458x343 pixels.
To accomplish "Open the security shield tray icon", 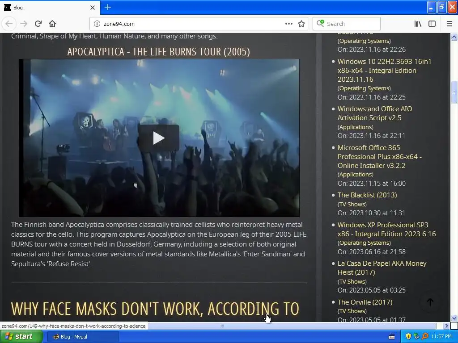I will [408, 337].
